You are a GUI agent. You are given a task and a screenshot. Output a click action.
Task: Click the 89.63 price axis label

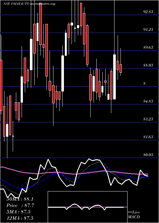point(148,47)
